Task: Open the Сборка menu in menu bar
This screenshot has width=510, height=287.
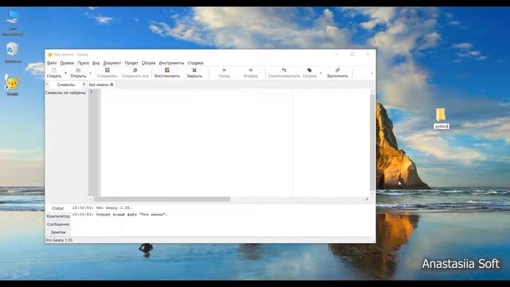Action: [148, 63]
